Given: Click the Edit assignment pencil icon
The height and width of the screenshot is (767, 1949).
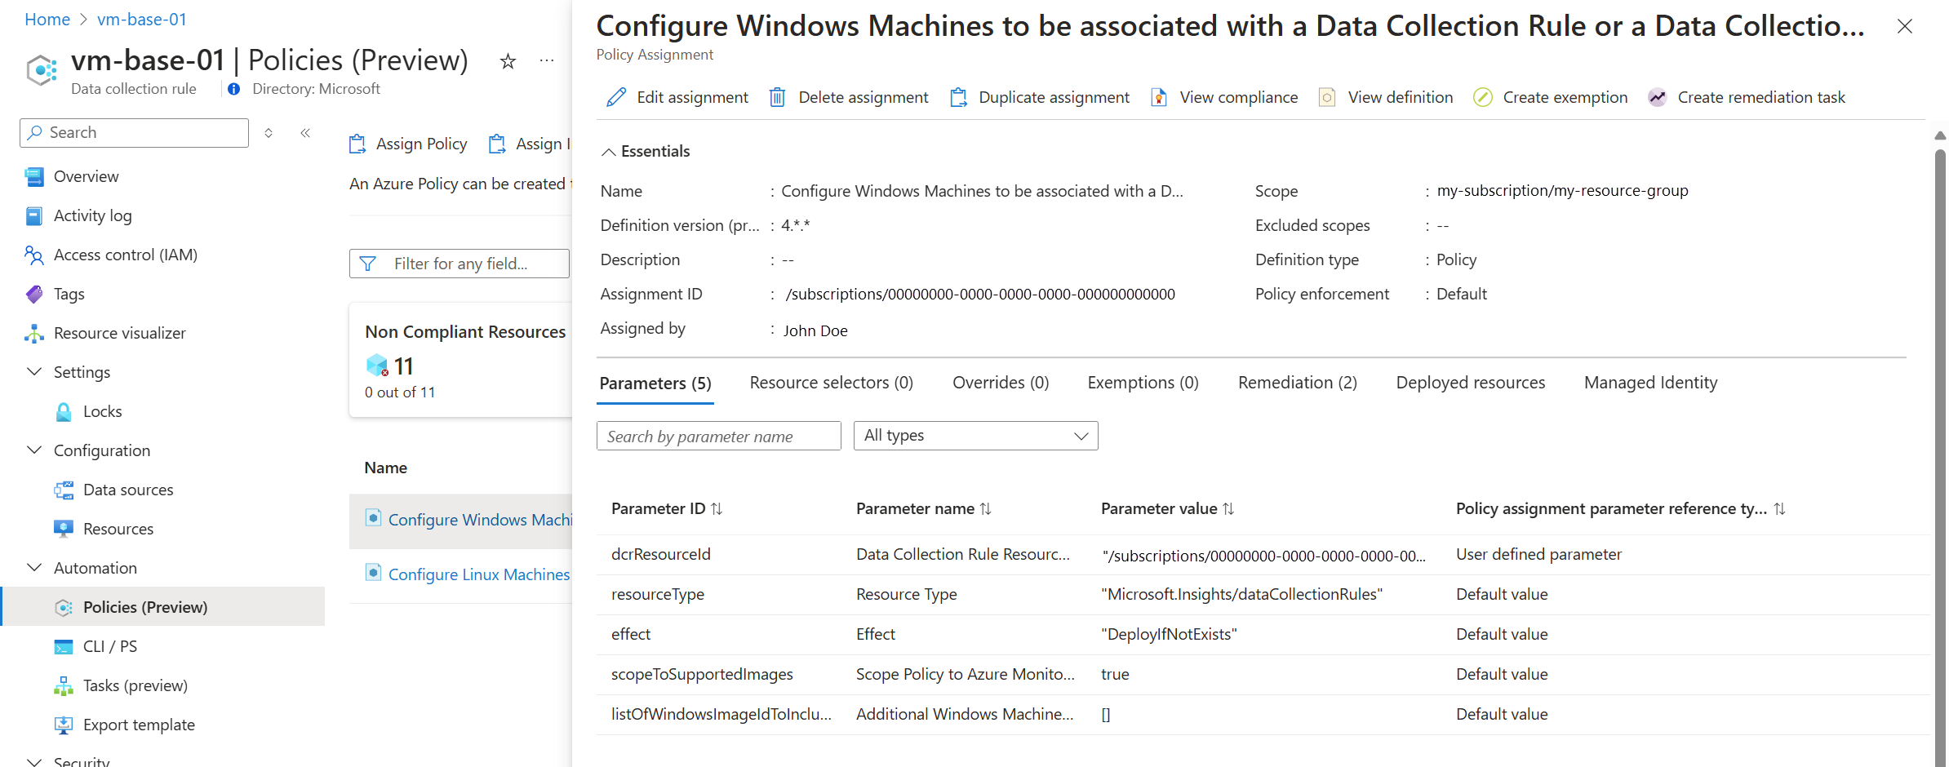Looking at the screenshot, I should coord(616,98).
